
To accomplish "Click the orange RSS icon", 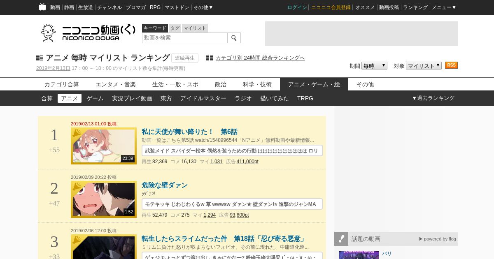I will (x=451, y=65).
